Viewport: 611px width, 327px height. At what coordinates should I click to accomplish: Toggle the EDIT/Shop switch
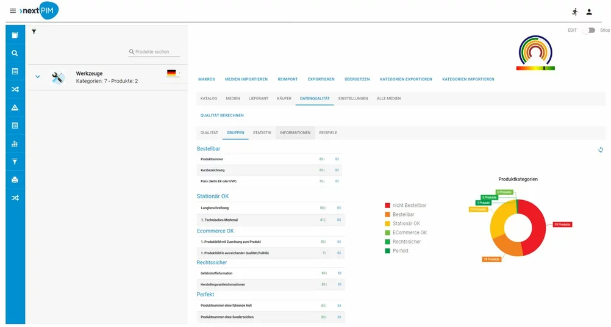click(x=588, y=30)
